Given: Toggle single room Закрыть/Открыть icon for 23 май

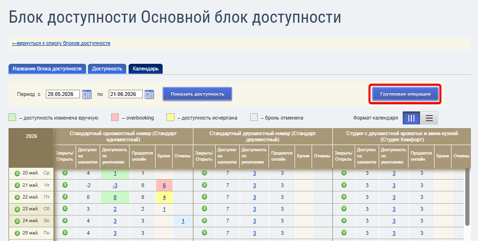Looking at the screenshot, I should click(x=65, y=208).
